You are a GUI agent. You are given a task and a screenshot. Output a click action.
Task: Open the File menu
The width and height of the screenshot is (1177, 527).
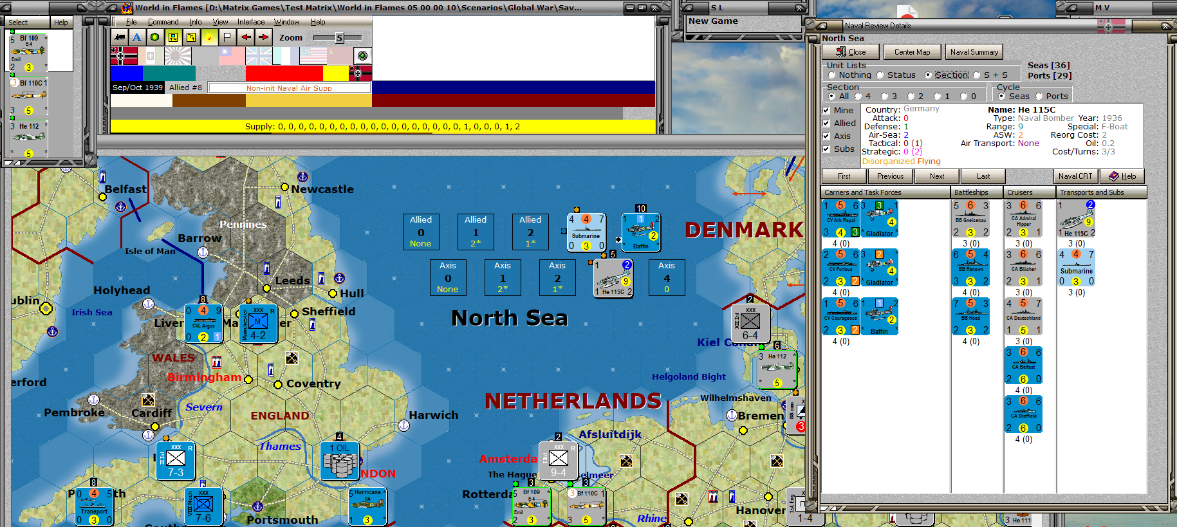131,22
